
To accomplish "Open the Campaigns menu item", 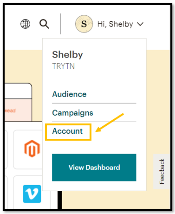I will point(72,113).
